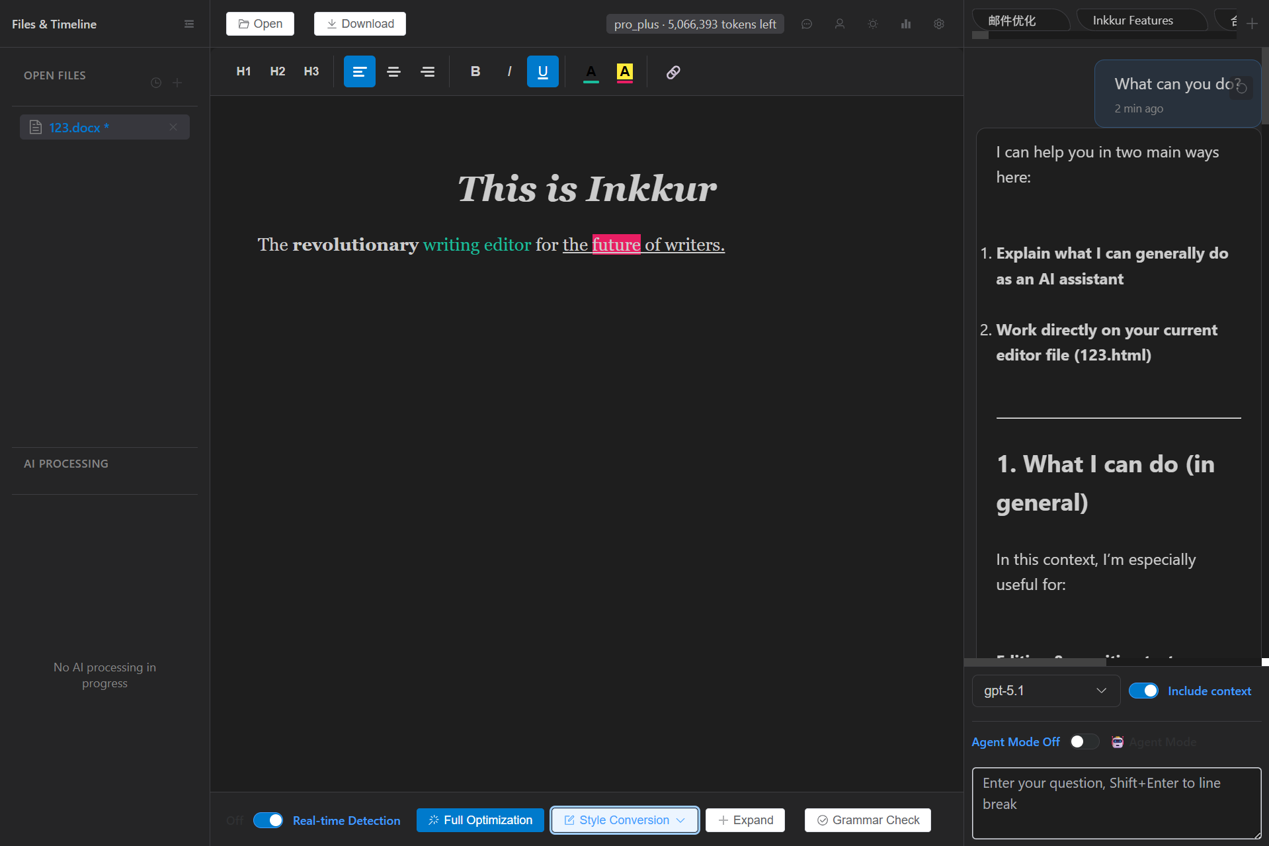Image resolution: width=1269 pixels, height=846 pixels.
Task: Toggle Real-time Detection off
Action: (x=268, y=820)
